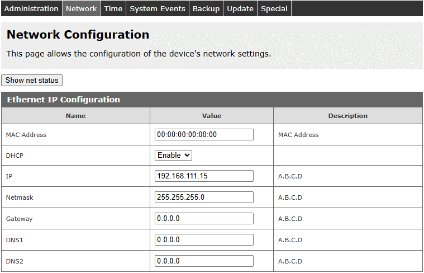
Task: Click the Network Configuration page heading
Action: (78, 35)
